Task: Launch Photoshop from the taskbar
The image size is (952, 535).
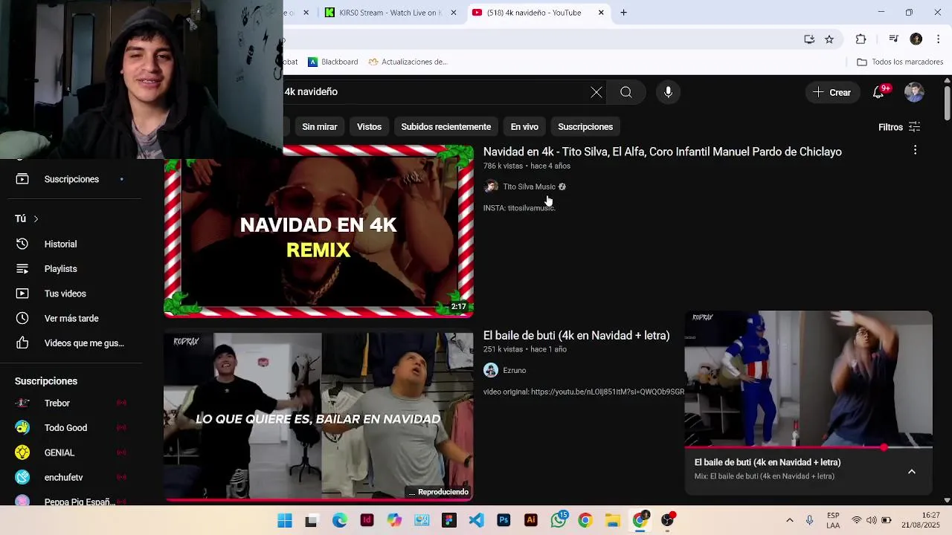Action: [504, 521]
